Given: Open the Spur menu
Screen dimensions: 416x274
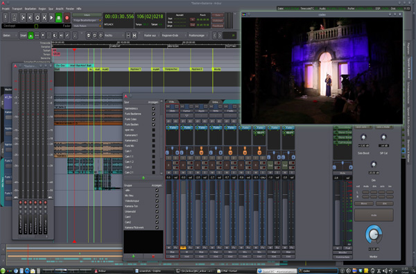Looking at the screenshot, I should (51, 9).
